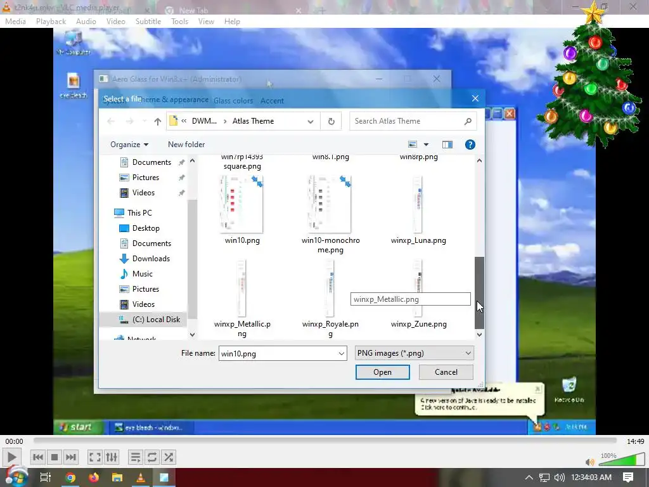
Task: Click the back navigation arrow
Action: [111, 121]
